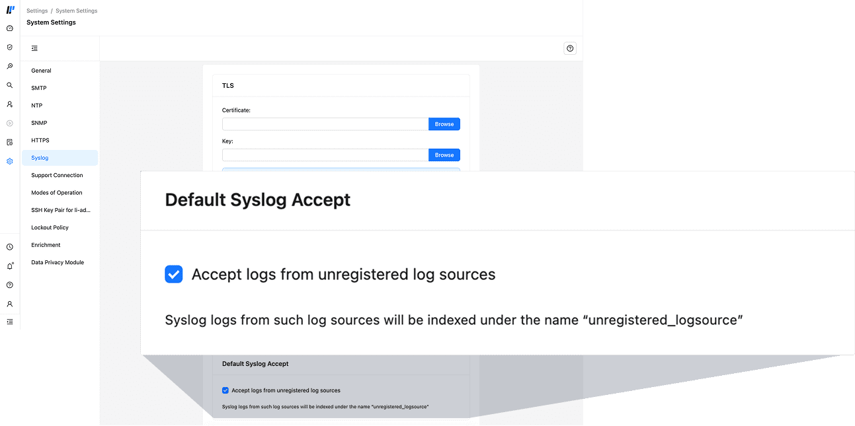Click the Certificate file input field

click(x=325, y=124)
